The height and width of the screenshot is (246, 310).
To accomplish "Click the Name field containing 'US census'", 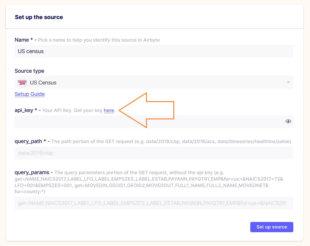I will pos(154,51).
